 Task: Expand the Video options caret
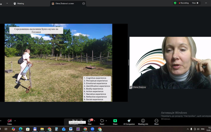15,121
